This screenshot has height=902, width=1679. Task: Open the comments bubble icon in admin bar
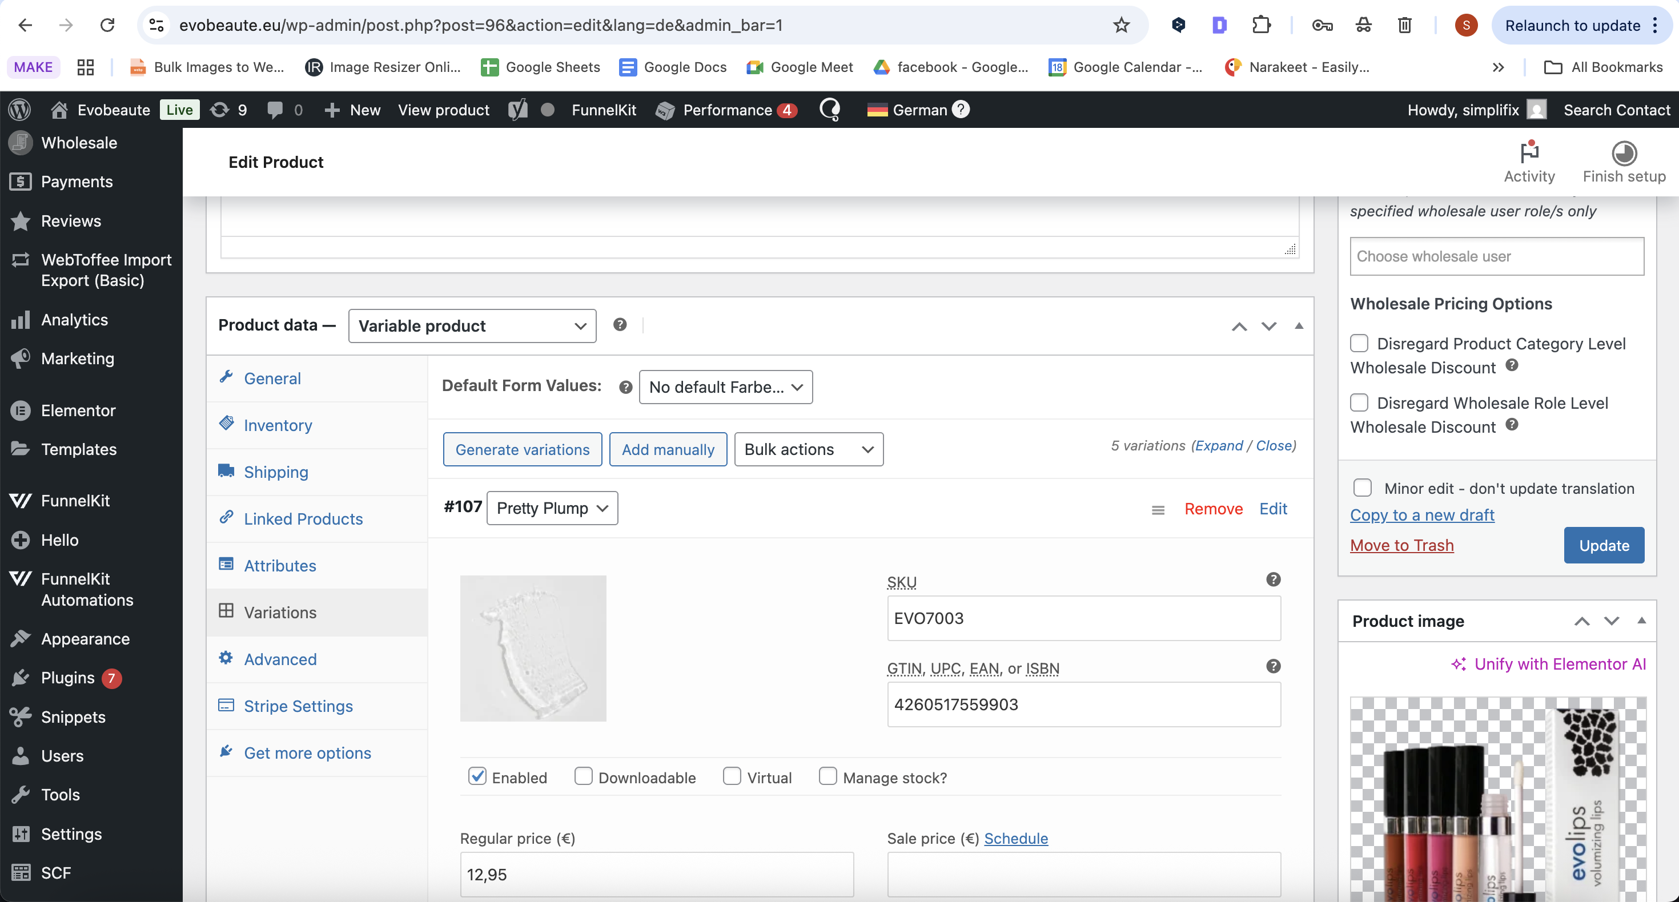(275, 110)
